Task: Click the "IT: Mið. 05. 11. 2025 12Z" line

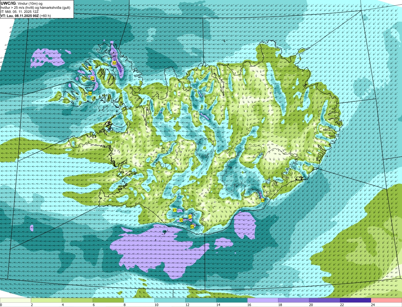Action: [x=19, y=12]
